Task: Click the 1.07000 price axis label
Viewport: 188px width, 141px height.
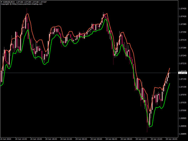Action: tap(183, 110)
